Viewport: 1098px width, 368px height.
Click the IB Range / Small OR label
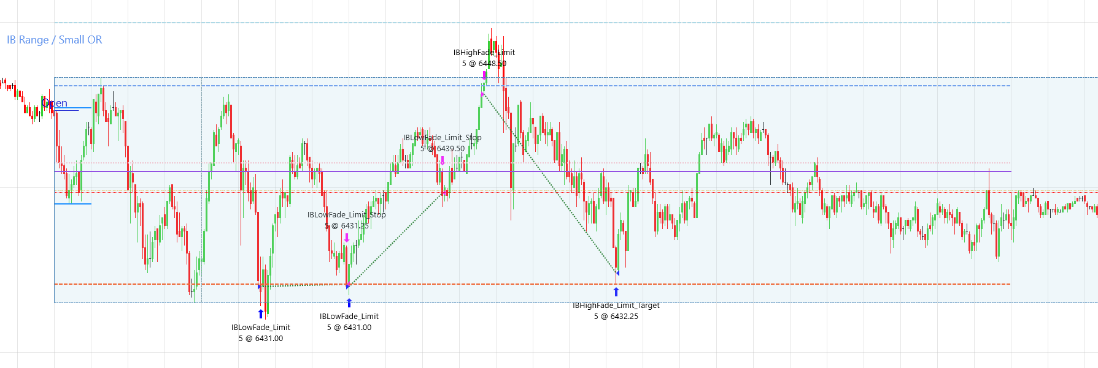[x=54, y=40]
